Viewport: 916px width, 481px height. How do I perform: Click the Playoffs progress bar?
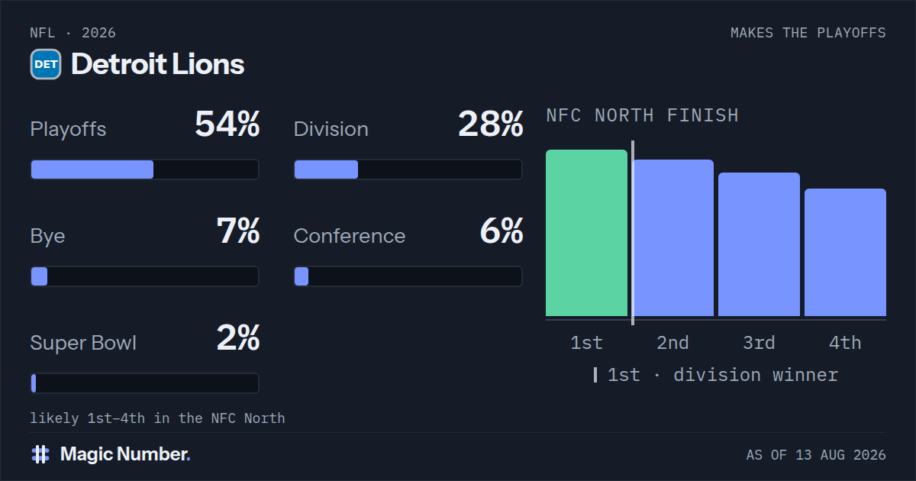145,169
